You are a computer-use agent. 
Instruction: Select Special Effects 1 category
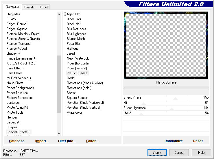coord(18,132)
